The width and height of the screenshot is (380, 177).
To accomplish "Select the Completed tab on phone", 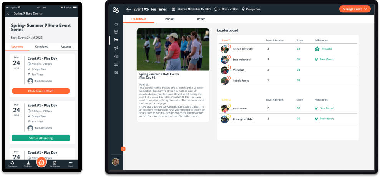I will pos(41,46).
